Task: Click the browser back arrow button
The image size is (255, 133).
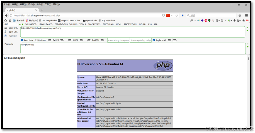Action: pos(6,16)
